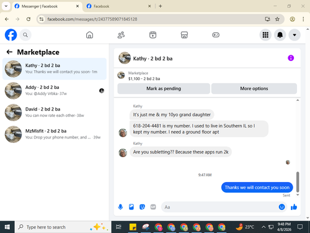Open the Chrome profile icon
The height and width of the screenshot is (233, 310).
point(292,19)
